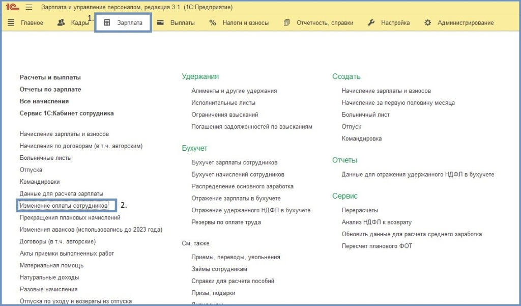Launch Пересчет планового ФОТ service
The height and width of the screenshot is (306, 521).
[x=377, y=246]
